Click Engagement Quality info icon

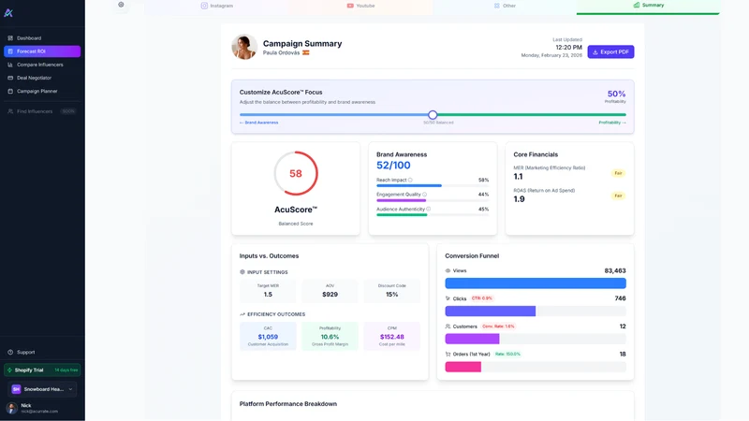tap(425, 195)
